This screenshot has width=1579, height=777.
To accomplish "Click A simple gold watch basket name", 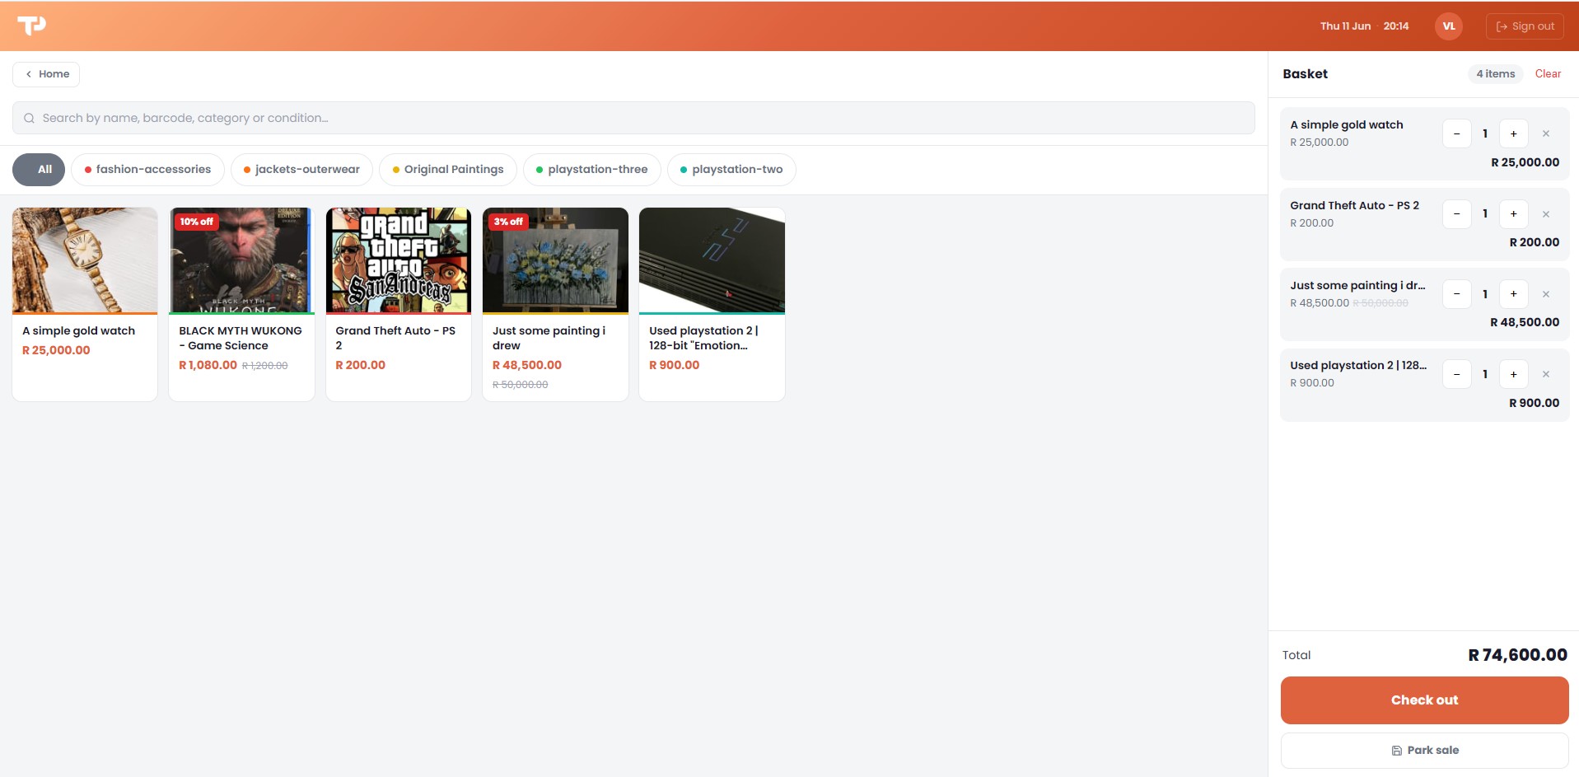I will pos(1346,125).
